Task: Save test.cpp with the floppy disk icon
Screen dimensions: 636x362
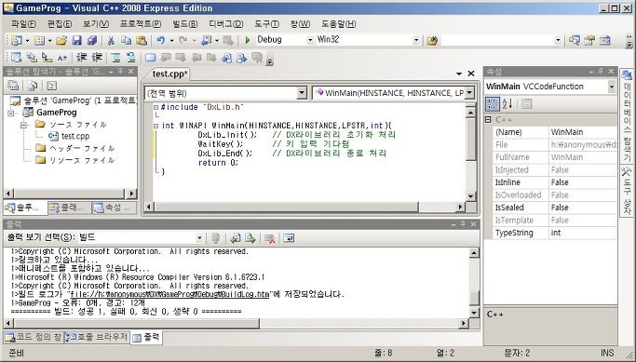Action: click(x=76, y=40)
